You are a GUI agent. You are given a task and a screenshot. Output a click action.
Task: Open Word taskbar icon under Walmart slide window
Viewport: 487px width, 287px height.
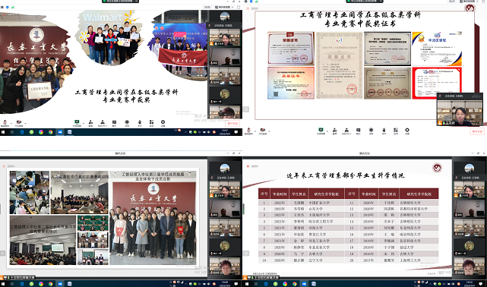[x=69, y=132]
